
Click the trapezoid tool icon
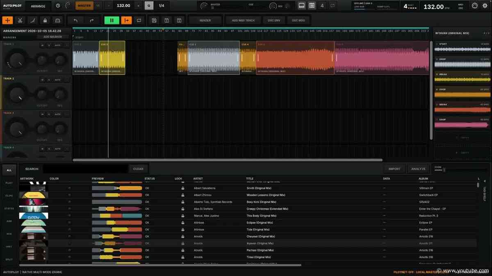click(57, 20)
